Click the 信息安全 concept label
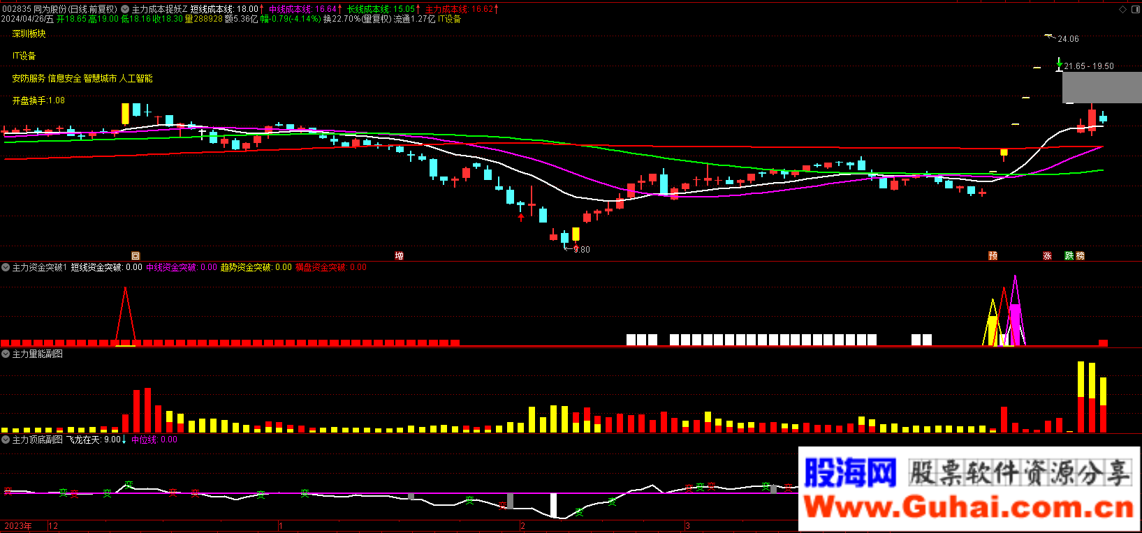1142x533 pixels. pos(64,78)
